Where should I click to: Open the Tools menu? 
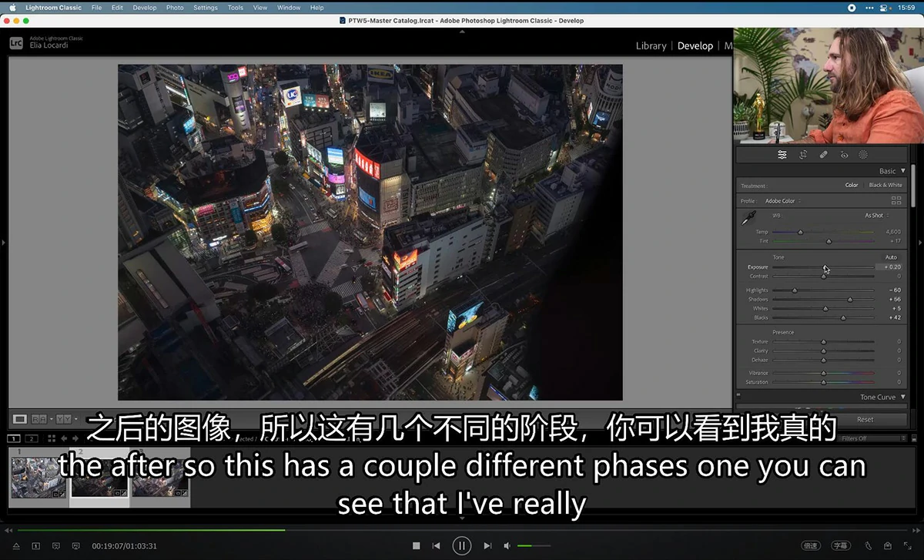point(236,8)
